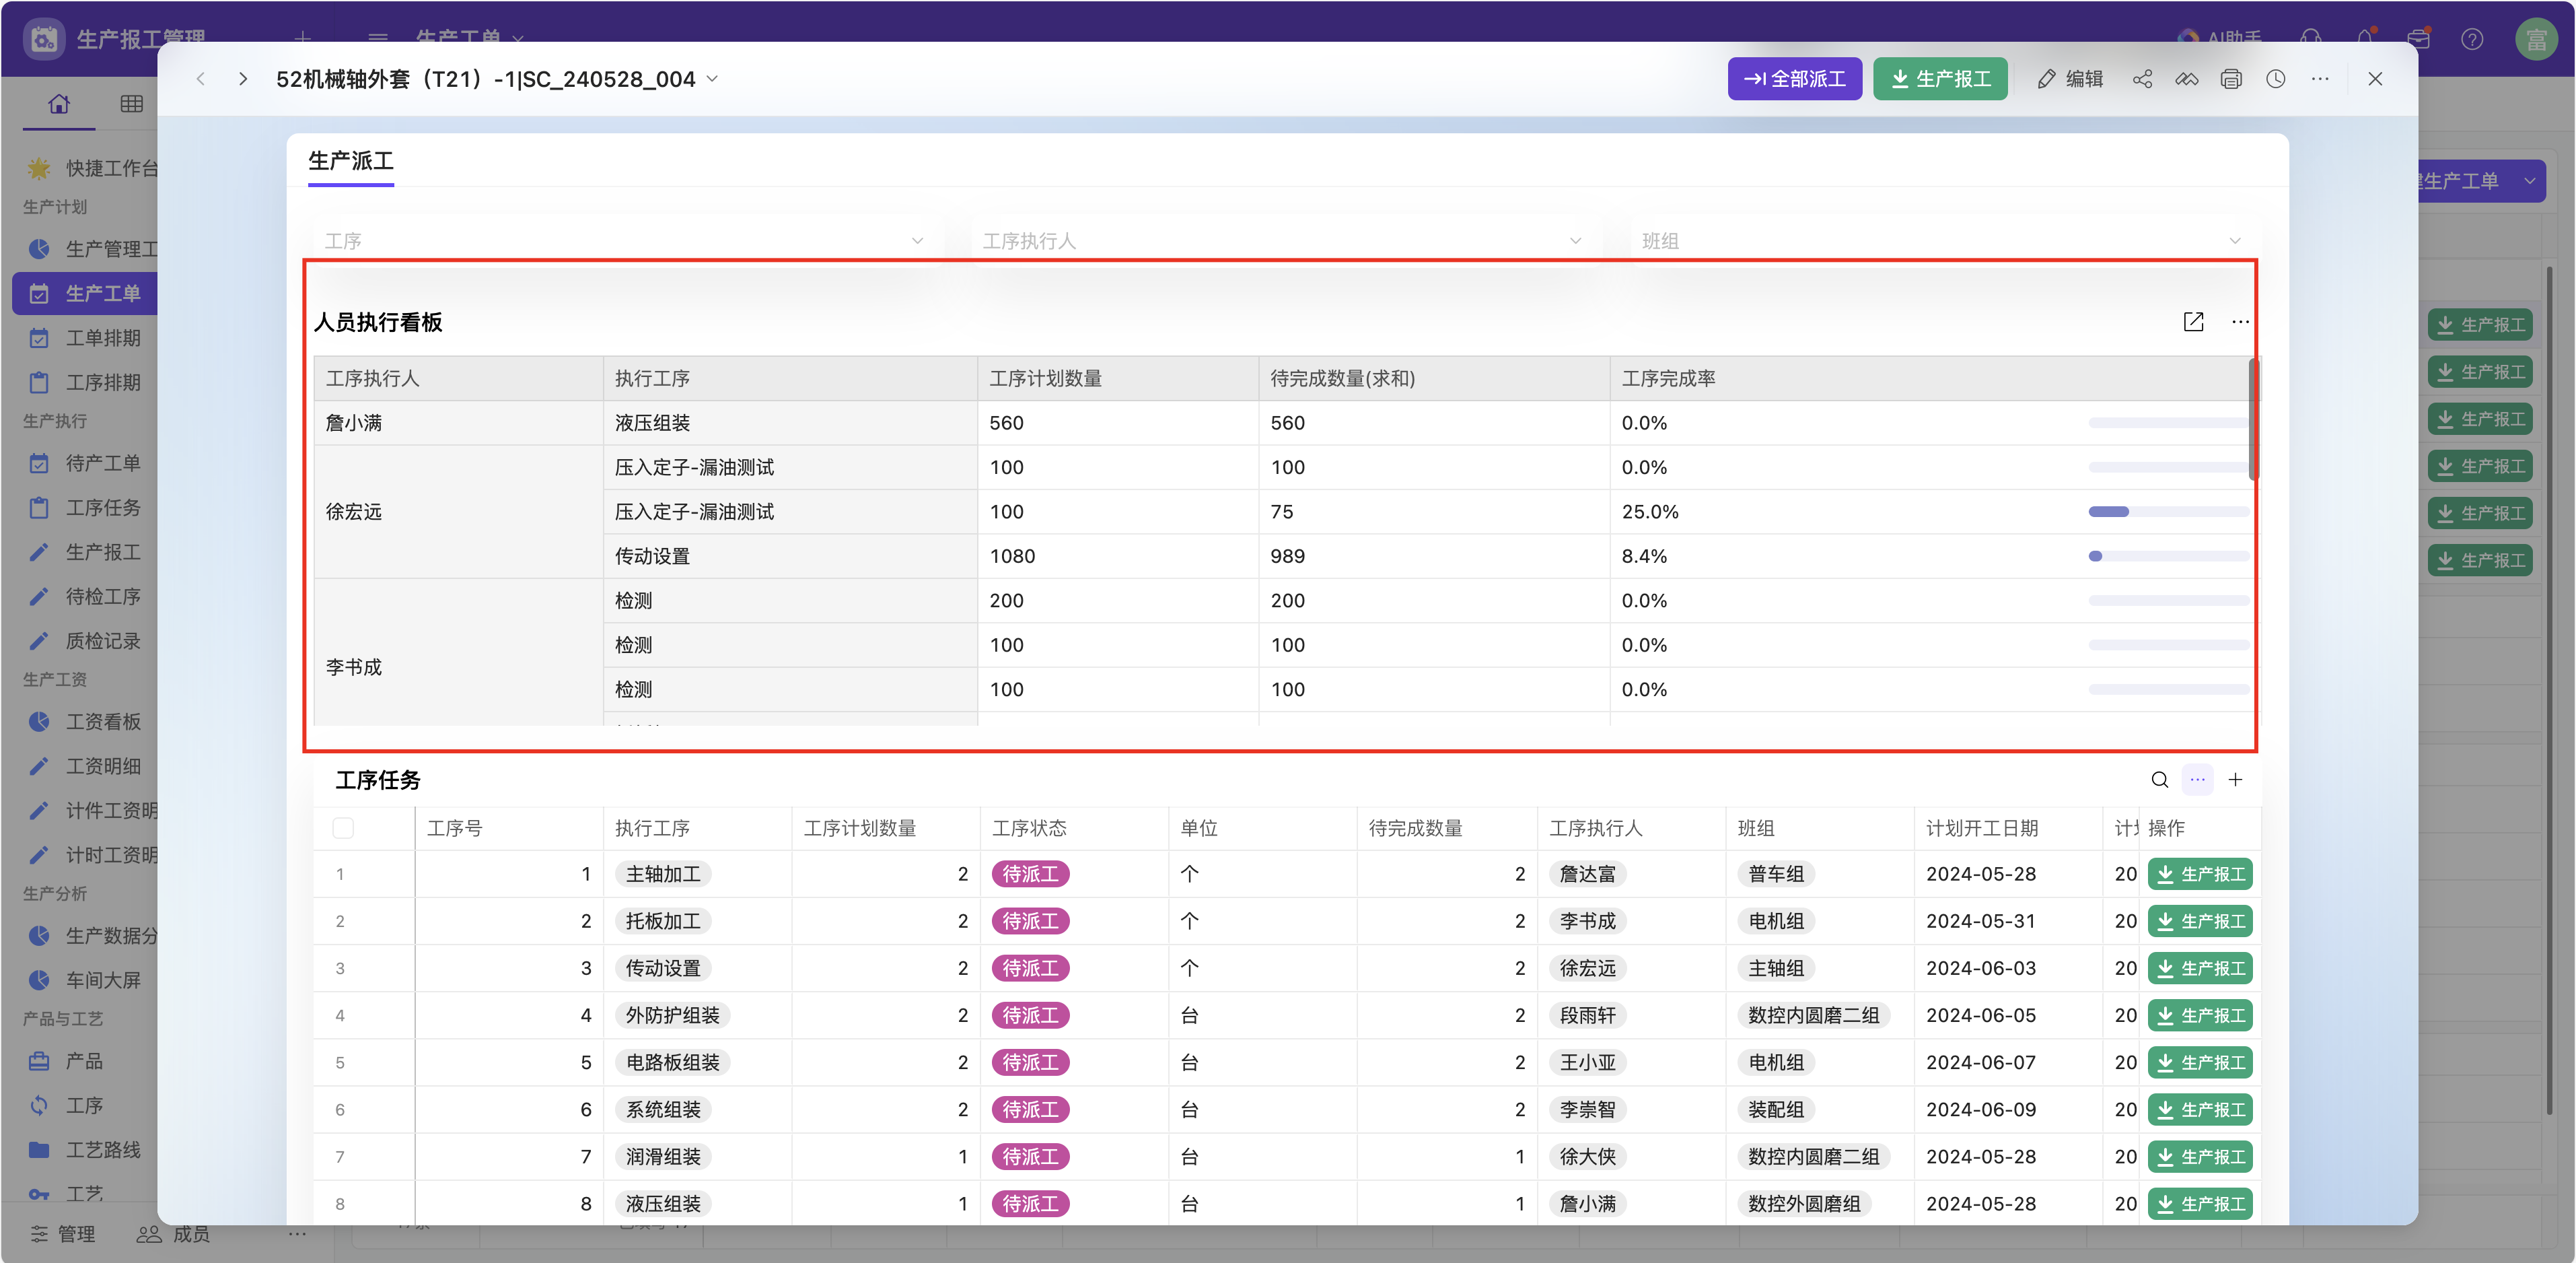Open the help question mark icon

2472,39
